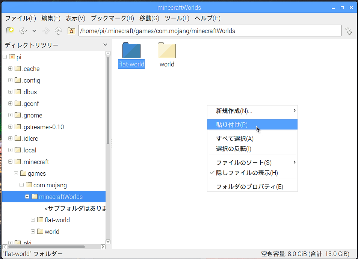Image resolution: width=358 pixels, height=259 pixels.
Task: Choose すべて選択(A) in the context menu
Action: tap(252, 139)
